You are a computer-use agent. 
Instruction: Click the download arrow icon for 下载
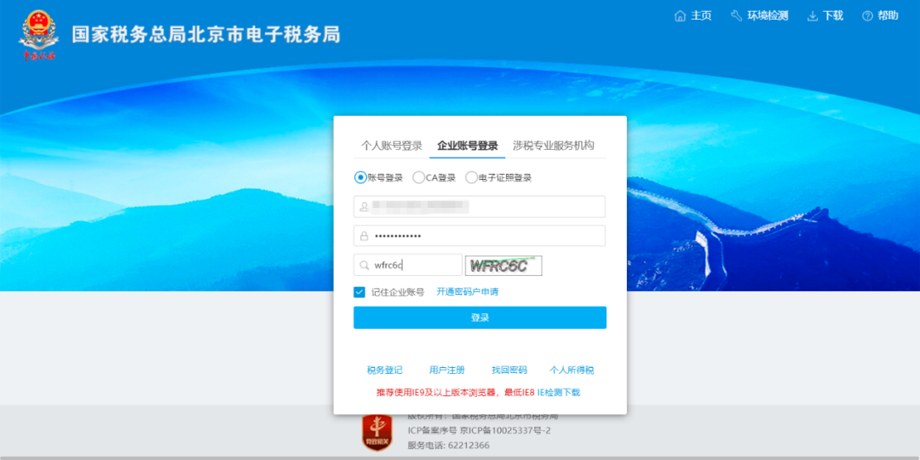click(x=812, y=16)
